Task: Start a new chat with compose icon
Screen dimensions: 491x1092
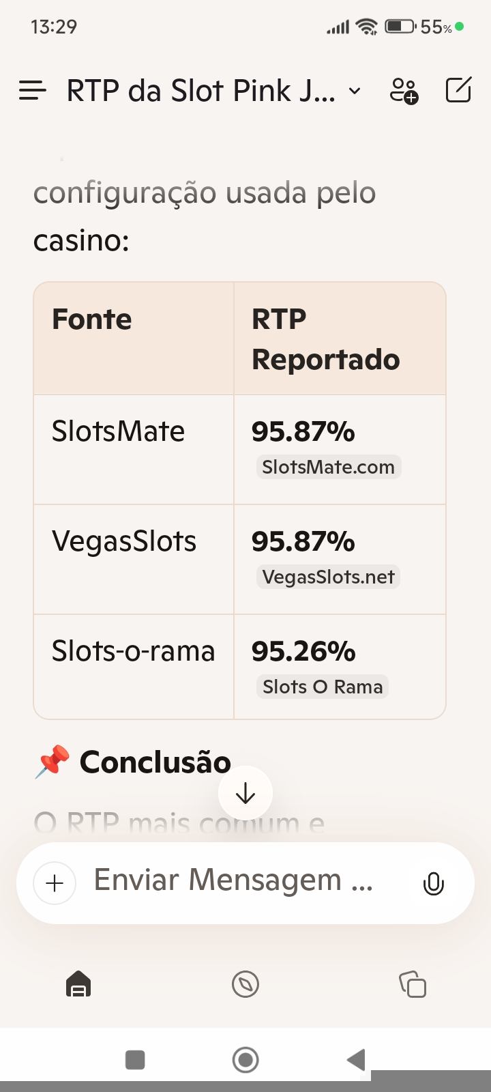Action: (458, 90)
